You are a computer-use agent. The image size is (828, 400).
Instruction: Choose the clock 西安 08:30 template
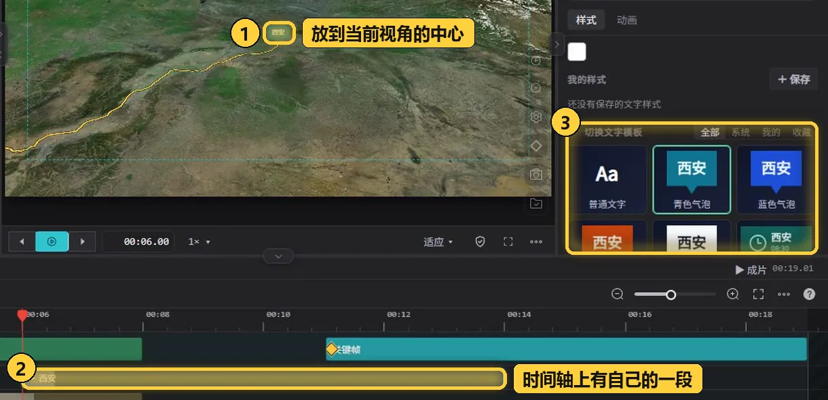point(776,236)
